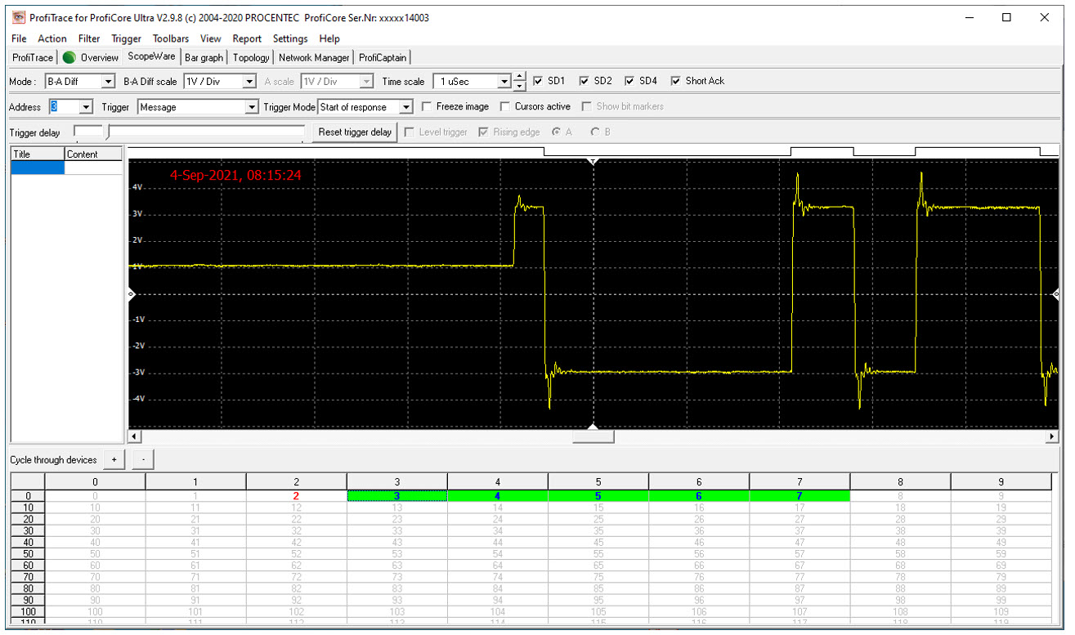Click the Level trigger checkbox

[x=410, y=132]
